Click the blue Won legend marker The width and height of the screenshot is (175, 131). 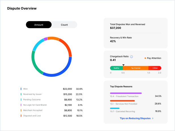(x=21, y=89)
